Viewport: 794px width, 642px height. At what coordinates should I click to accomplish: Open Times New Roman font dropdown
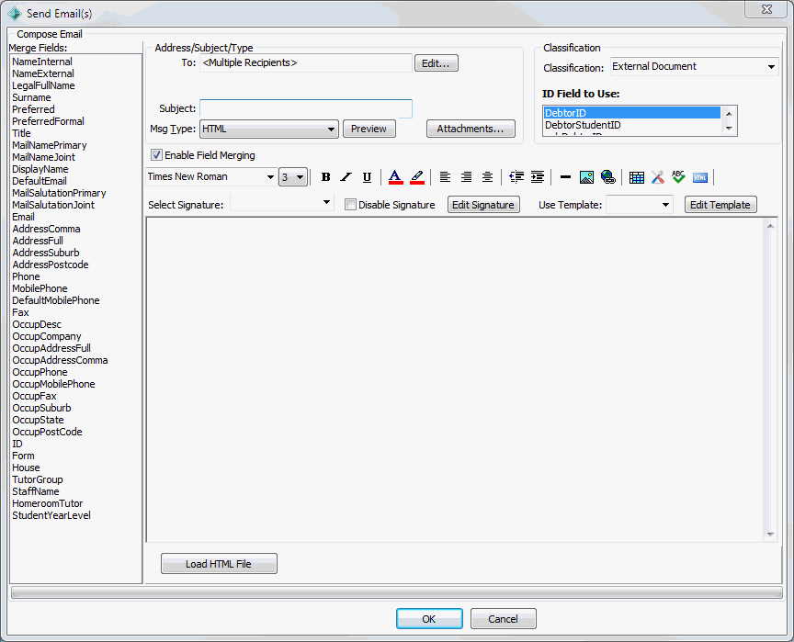click(x=211, y=176)
